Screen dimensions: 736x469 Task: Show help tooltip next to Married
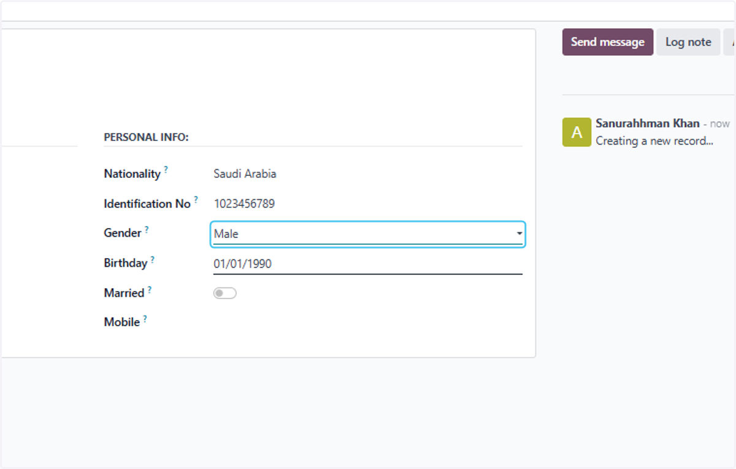click(149, 289)
